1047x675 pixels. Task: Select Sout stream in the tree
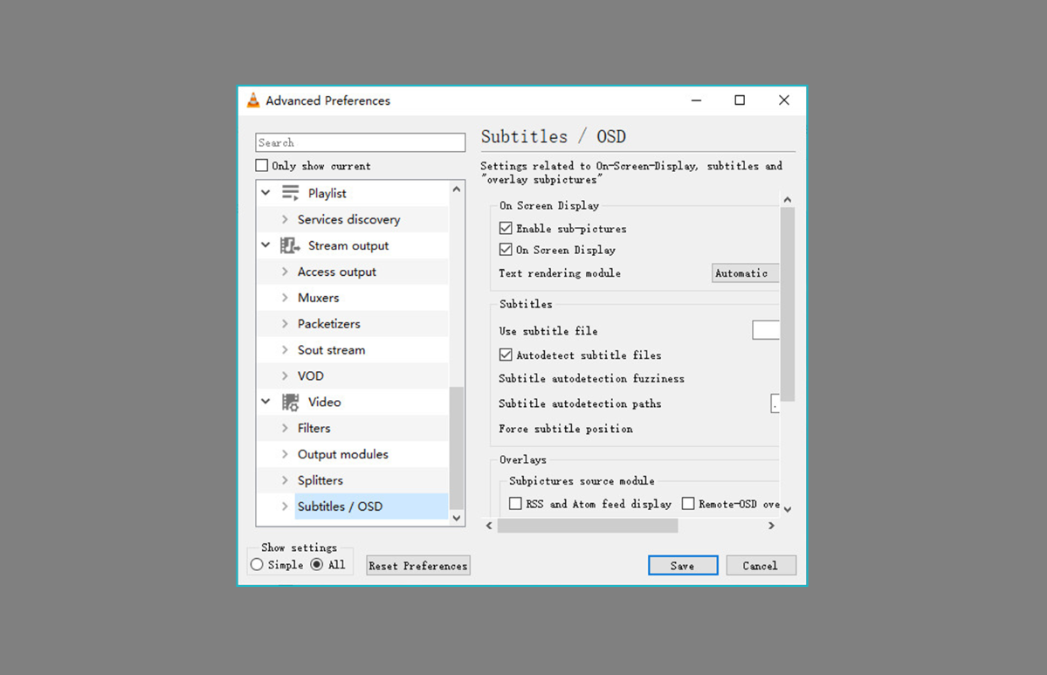pyautogui.click(x=331, y=350)
